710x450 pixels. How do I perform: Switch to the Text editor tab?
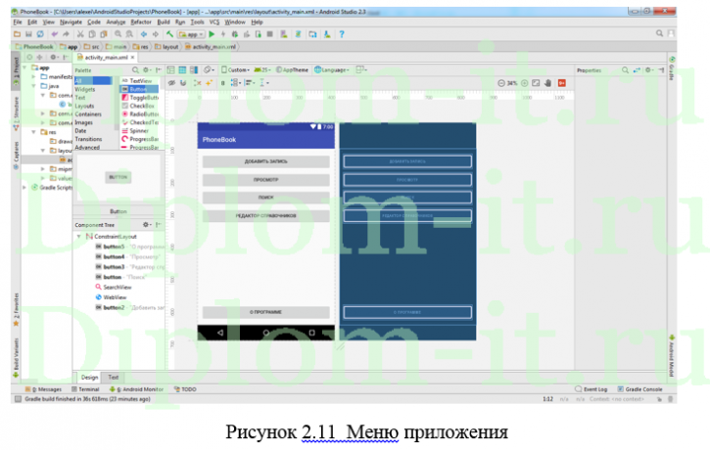coord(114,378)
